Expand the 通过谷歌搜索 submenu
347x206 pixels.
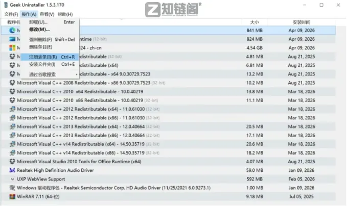point(50,74)
